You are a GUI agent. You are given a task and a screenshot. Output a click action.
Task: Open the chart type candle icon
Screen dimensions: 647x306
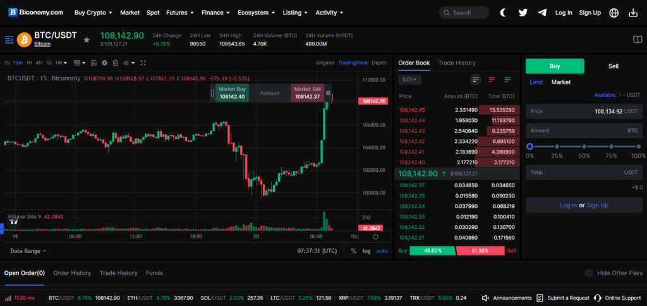coord(76,63)
